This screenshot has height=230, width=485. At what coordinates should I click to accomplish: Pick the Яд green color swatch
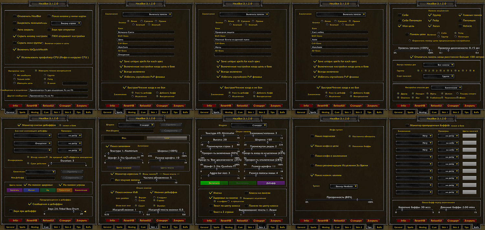click(48, 190)
